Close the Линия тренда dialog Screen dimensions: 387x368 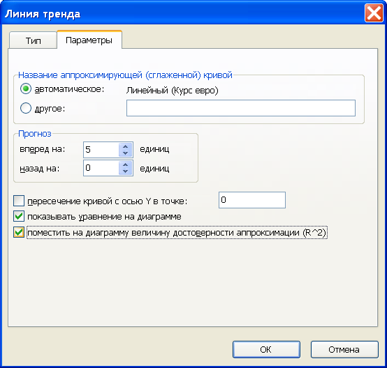(x=374, y=13)
